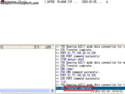Click the horizontal scrollbar track in transfer list

pos(24,90)
